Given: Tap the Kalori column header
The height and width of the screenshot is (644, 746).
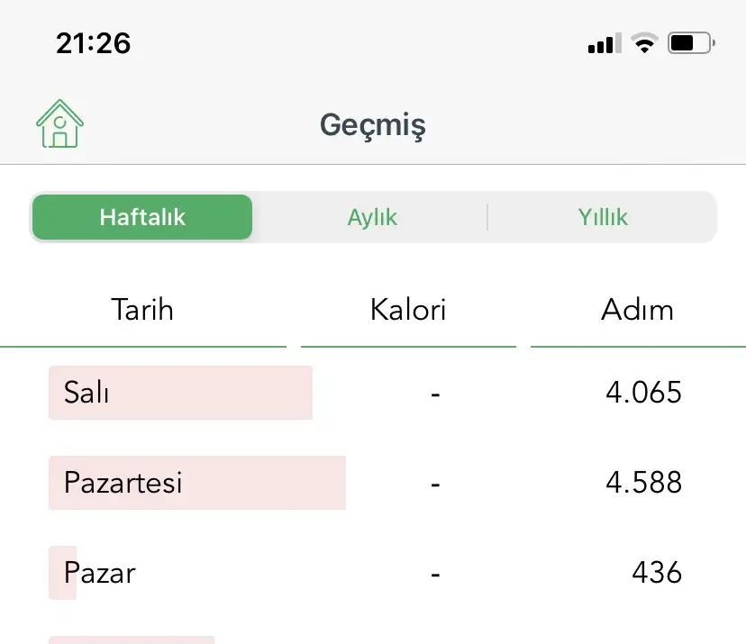Looking at the screenshot, I should (x=408, y=310).
